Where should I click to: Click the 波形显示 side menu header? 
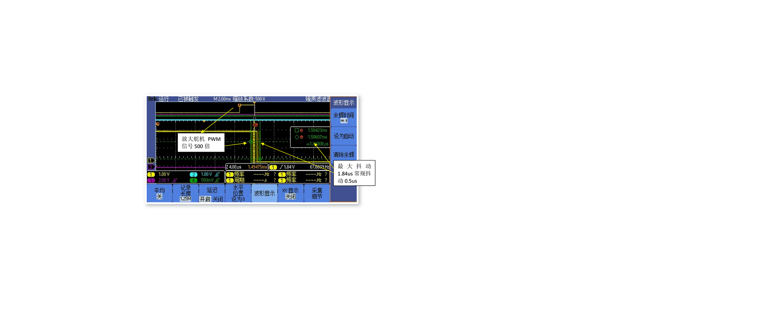[x=344, y=103]
